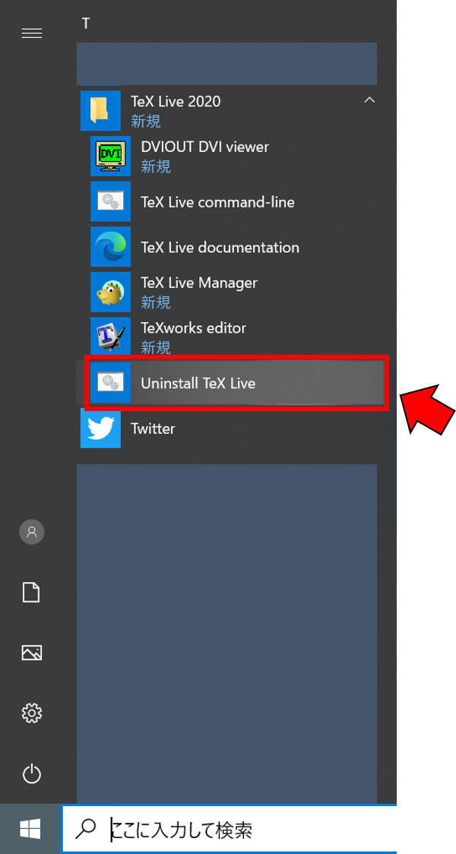Select the DVIOUT DVI viewer label
456x854 pixels.
pos(204,147)
